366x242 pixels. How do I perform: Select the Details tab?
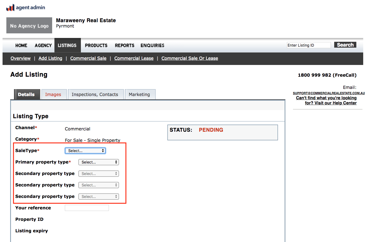tap(26, 94)
